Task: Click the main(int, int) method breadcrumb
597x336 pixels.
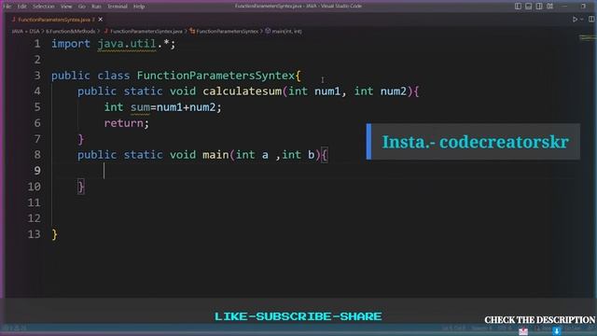Action: coord(286,31)
